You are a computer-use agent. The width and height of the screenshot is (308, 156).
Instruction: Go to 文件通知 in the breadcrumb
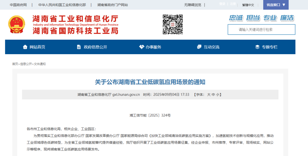point(40,64)
